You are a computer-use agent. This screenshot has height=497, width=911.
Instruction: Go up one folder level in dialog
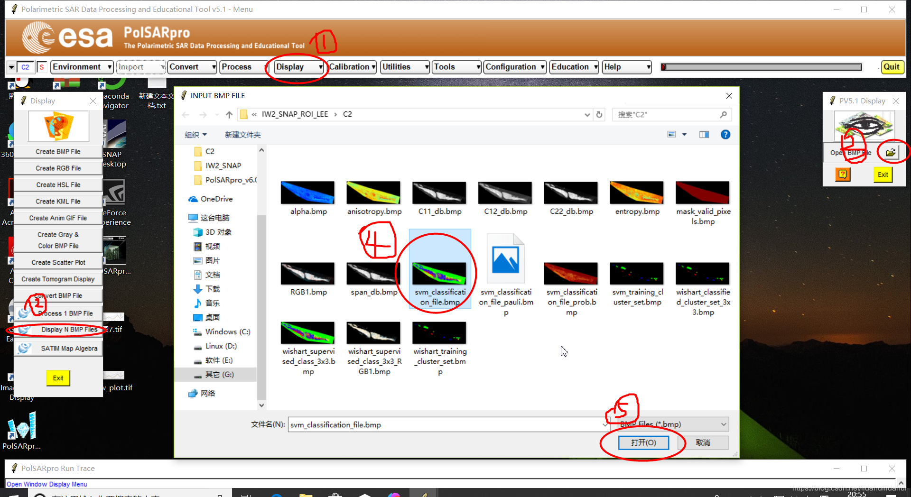click(x=229, y=114)
